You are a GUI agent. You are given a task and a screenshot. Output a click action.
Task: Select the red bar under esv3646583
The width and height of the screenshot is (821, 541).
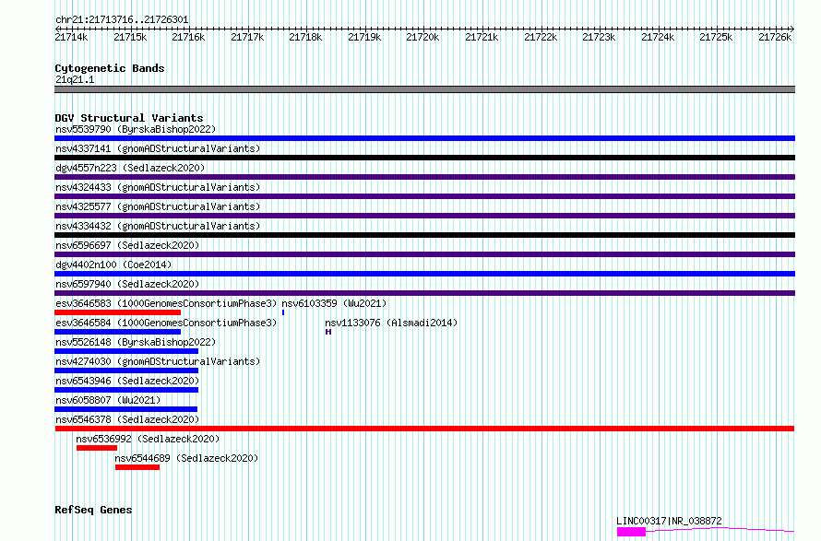(118, 312)
